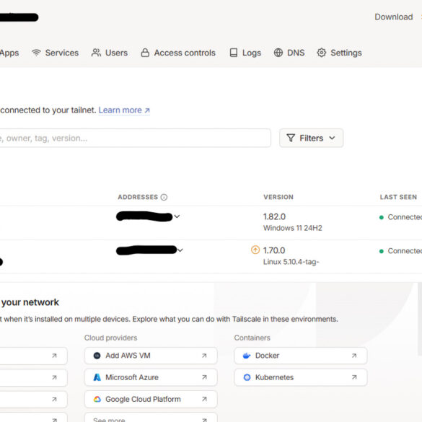The image size is (422, 422).
Task: Click the Docker whale icon
Action: click(x=247, y=356)
